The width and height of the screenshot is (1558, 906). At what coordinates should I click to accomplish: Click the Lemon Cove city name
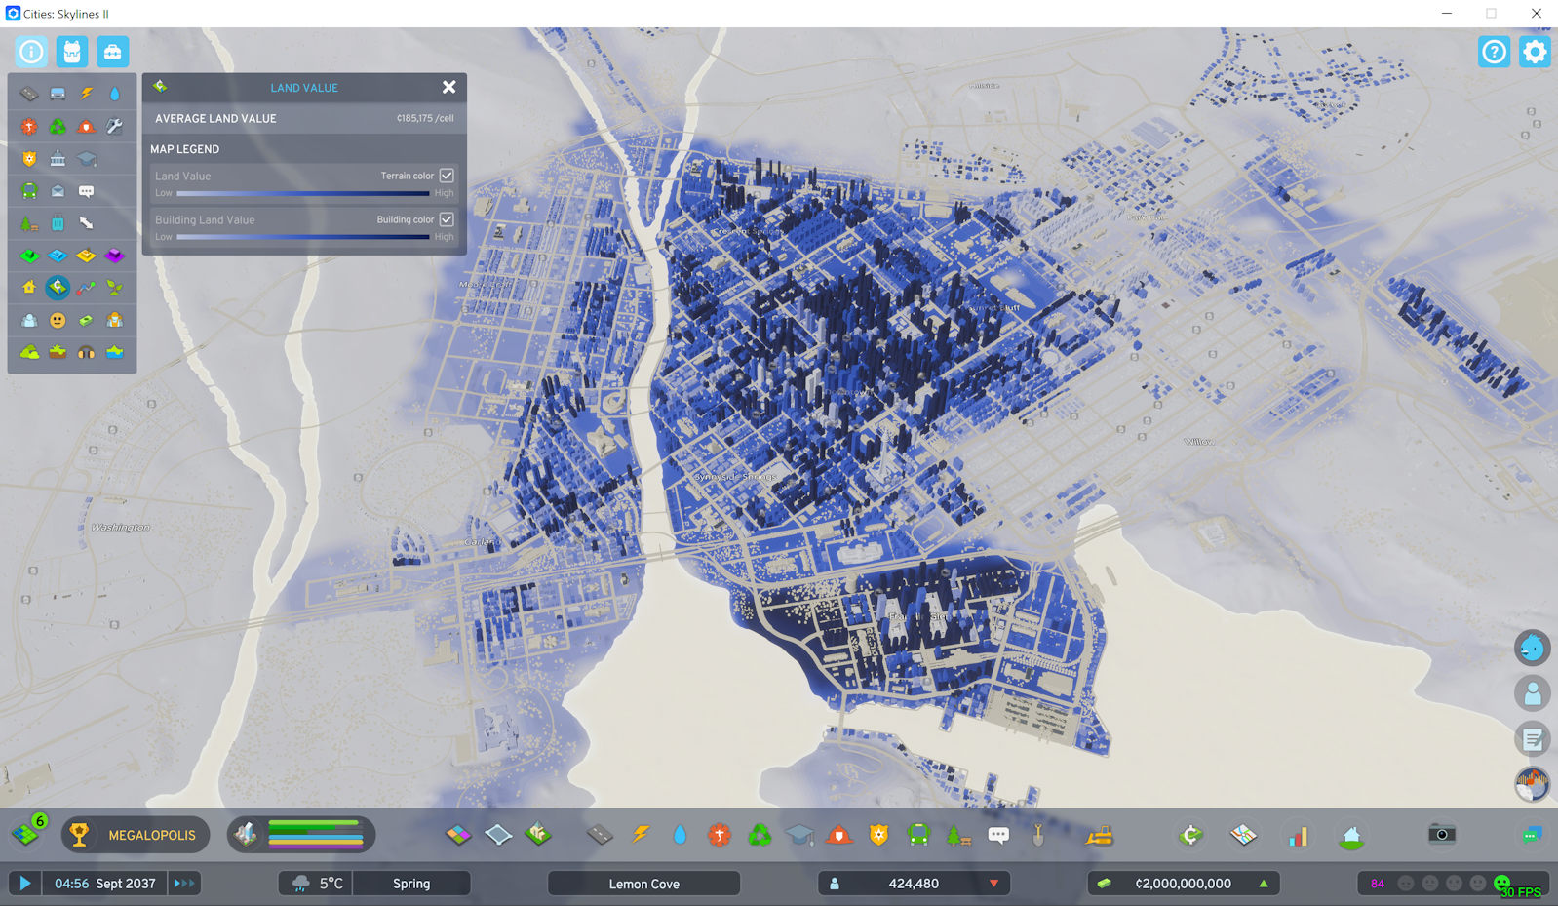point(643,884)
